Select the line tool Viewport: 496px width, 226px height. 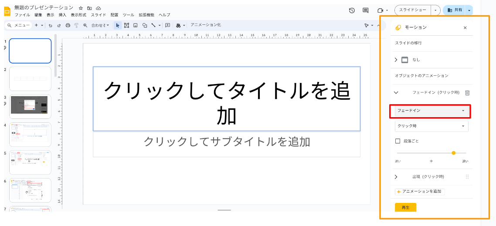tap(153, 25)
